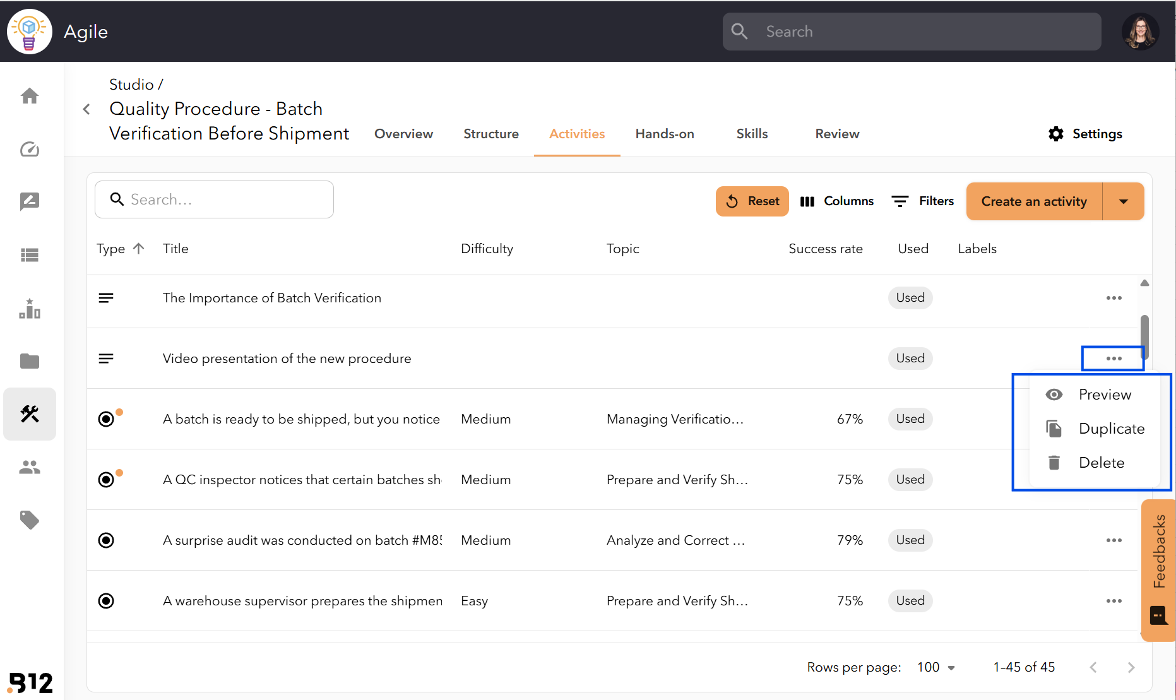This screenshot has width=1176, height=700.
Task: Open the users group sidebar icon
Action: point(30,467)
